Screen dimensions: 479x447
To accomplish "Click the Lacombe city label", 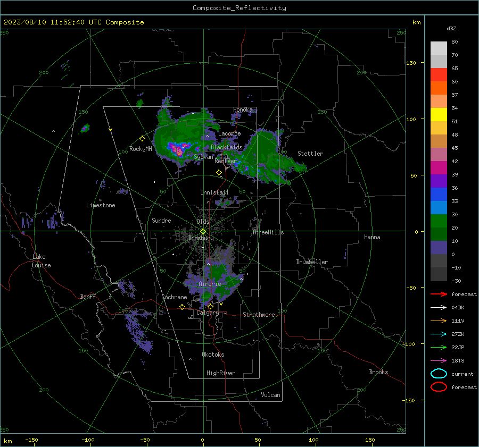I will (x=229, y=133).
